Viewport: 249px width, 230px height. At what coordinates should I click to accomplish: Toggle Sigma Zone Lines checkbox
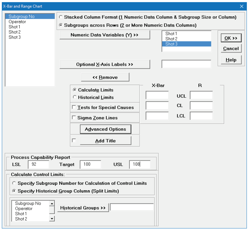point(74,118)
